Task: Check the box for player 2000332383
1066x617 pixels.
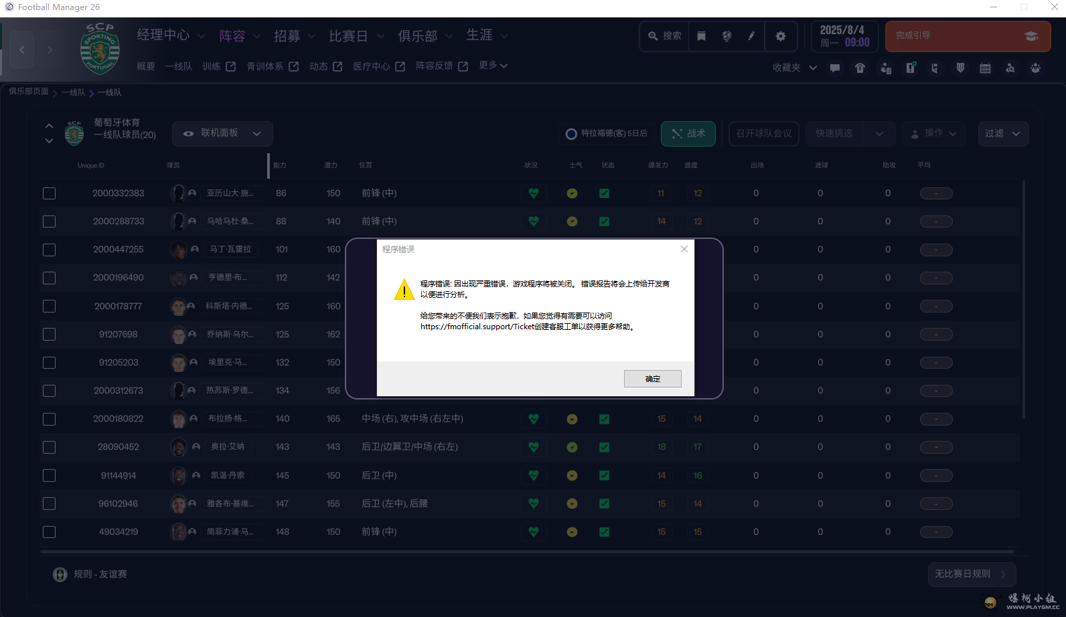Action: pyautogui.click(x=50, y=193)
